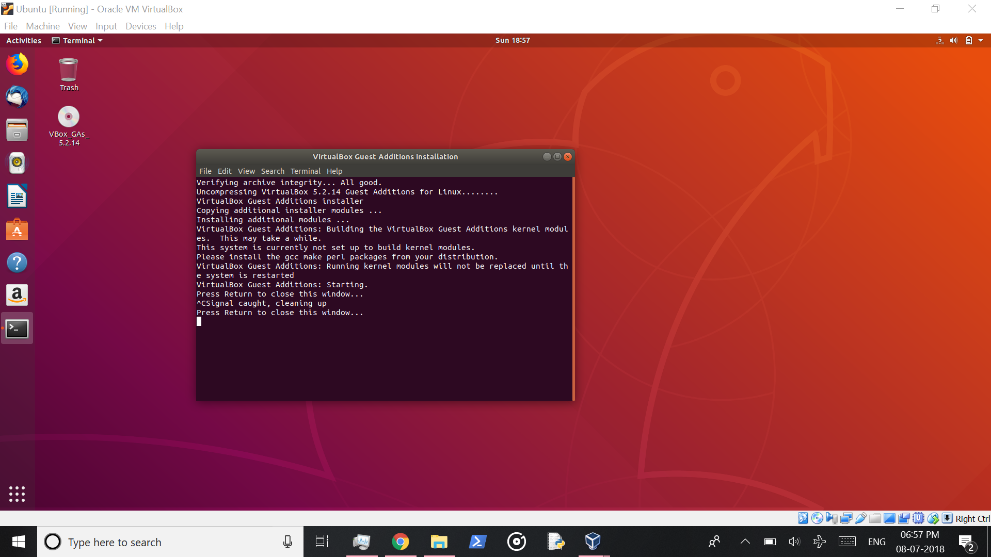Open VirtualBox Help menu
This screenshot has width=991, height=557.
click(174, 26)
